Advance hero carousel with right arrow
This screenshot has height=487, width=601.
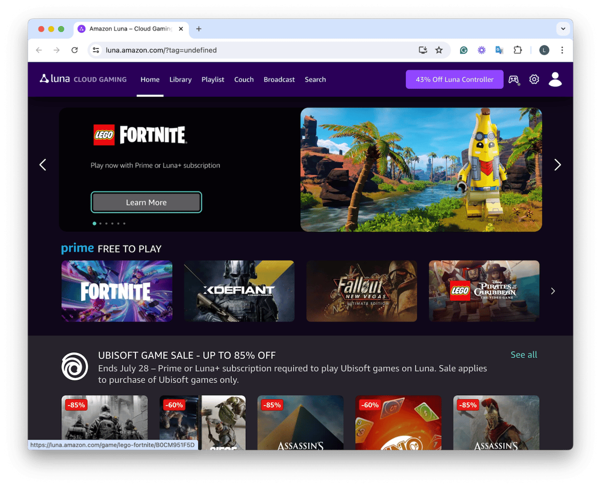point(558,165)
